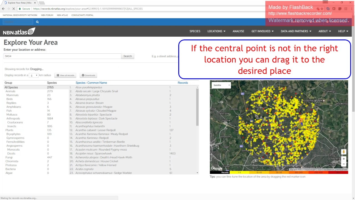
Task: Click species row Acheta domesticus House Cricket
Action: tap(133, 161)
